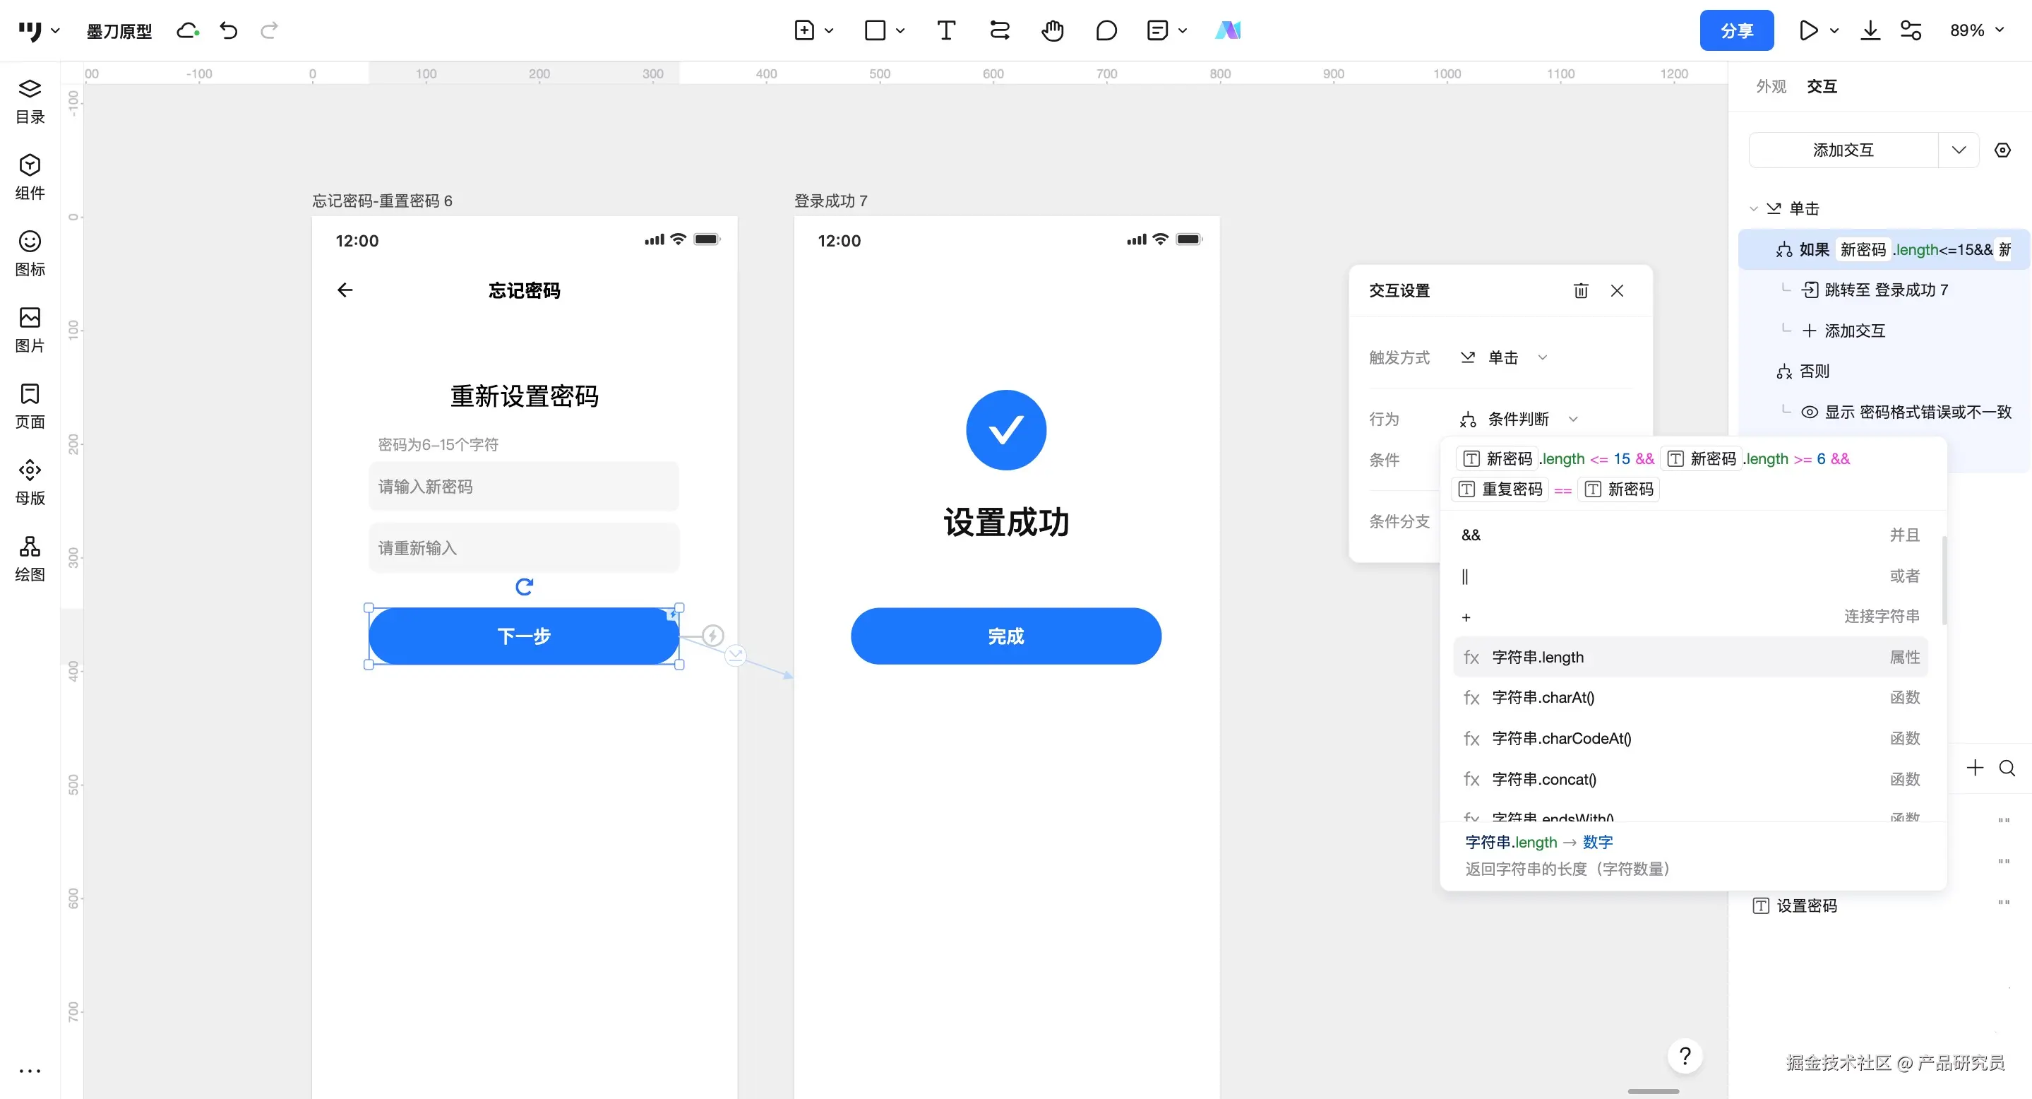Delete interaction with trash icon
This screenshot has width=2032, height=1099.
pyautogui.click(x=1581, y=291)
